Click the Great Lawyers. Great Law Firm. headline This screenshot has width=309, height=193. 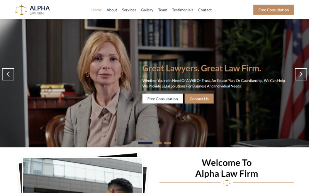click(202, 69)
